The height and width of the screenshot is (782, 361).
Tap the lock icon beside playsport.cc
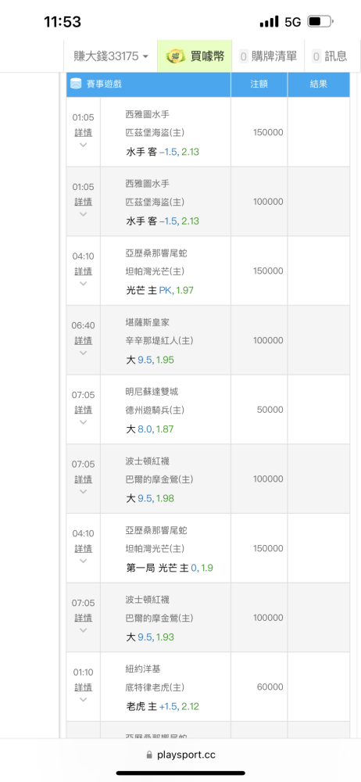[x=149, y=755]
